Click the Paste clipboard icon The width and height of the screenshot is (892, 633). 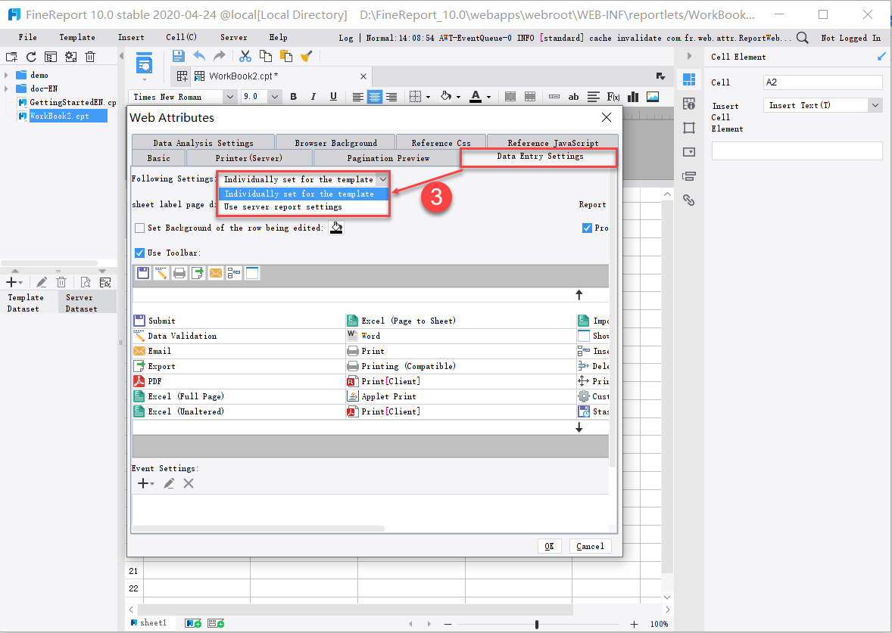286,56
